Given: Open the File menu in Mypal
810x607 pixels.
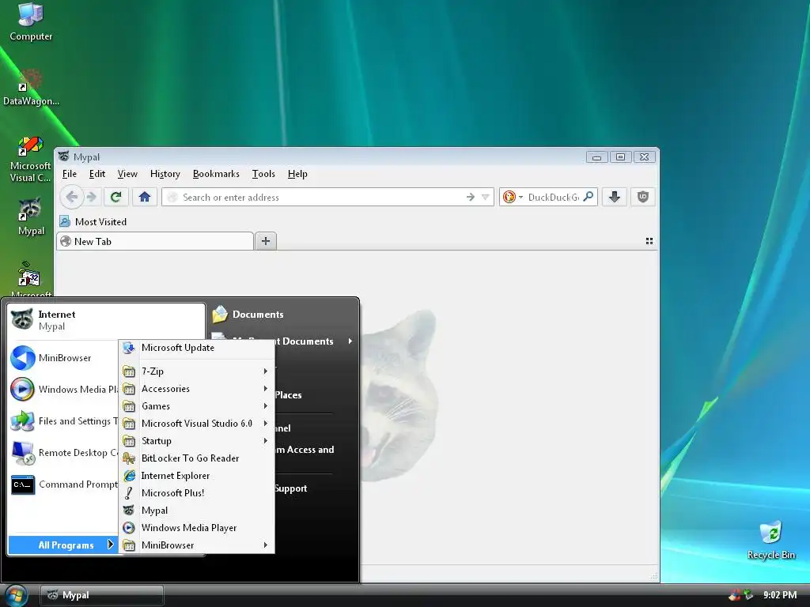Looking at the screenshot, I should [x=70, y=174].
